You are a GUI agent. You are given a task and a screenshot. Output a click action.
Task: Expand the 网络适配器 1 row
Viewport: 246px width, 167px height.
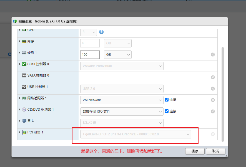click(20, 98)
